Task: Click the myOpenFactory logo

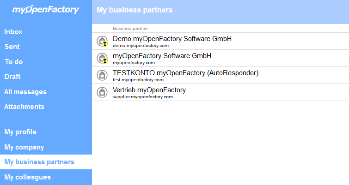Action: click(45, 9)
